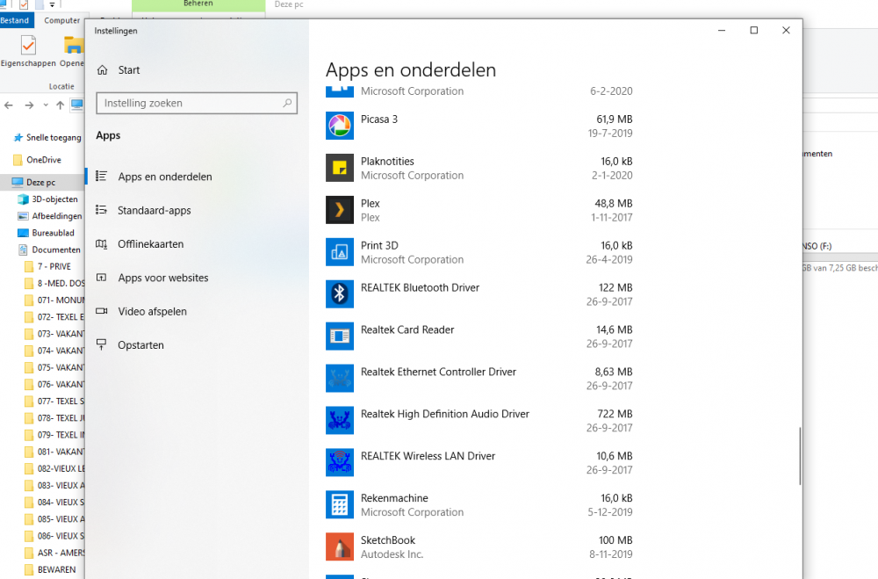Select Bureaublad in the Explorer tree
Viewport: 878px width, 579px height.
click(53, 233)
